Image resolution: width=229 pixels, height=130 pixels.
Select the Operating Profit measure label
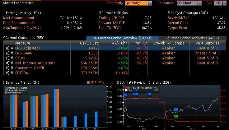pos(30,68)
